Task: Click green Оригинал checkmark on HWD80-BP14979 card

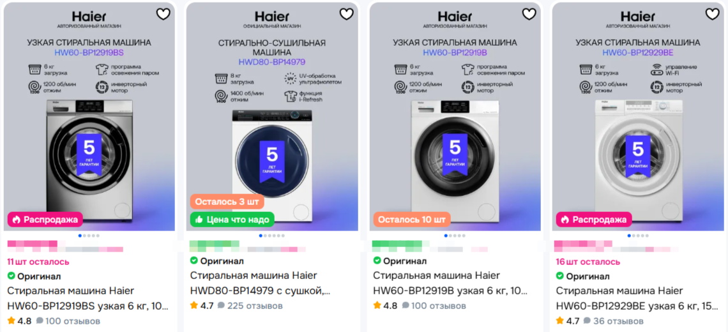Action: 194,261
